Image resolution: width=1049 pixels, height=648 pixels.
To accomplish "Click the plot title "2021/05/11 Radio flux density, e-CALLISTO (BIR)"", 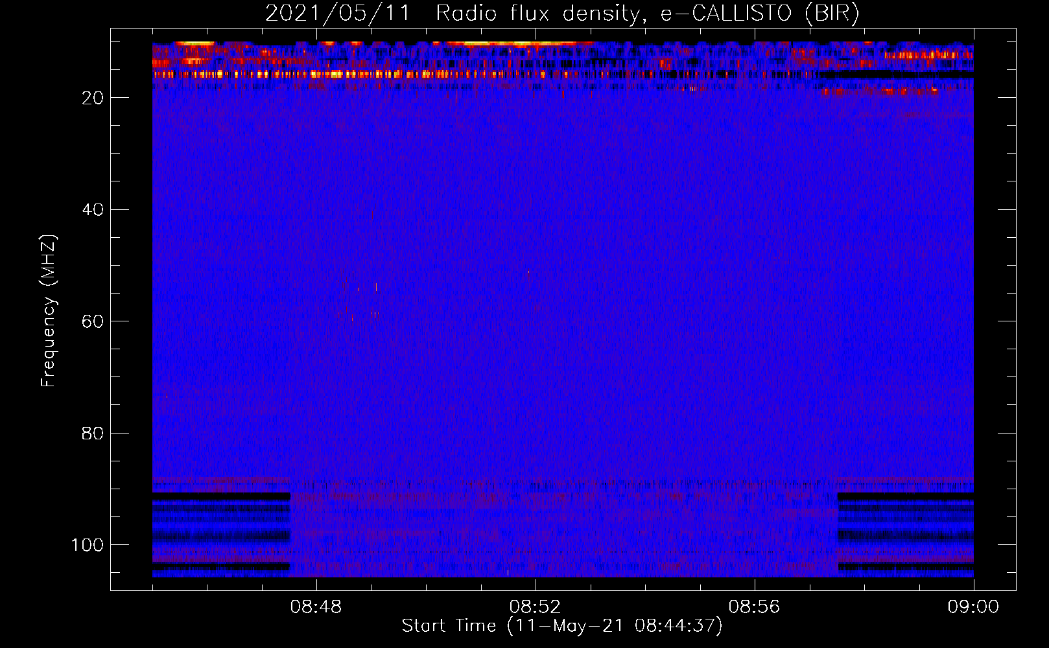I will pyautogui.click(x=562, y=14).
